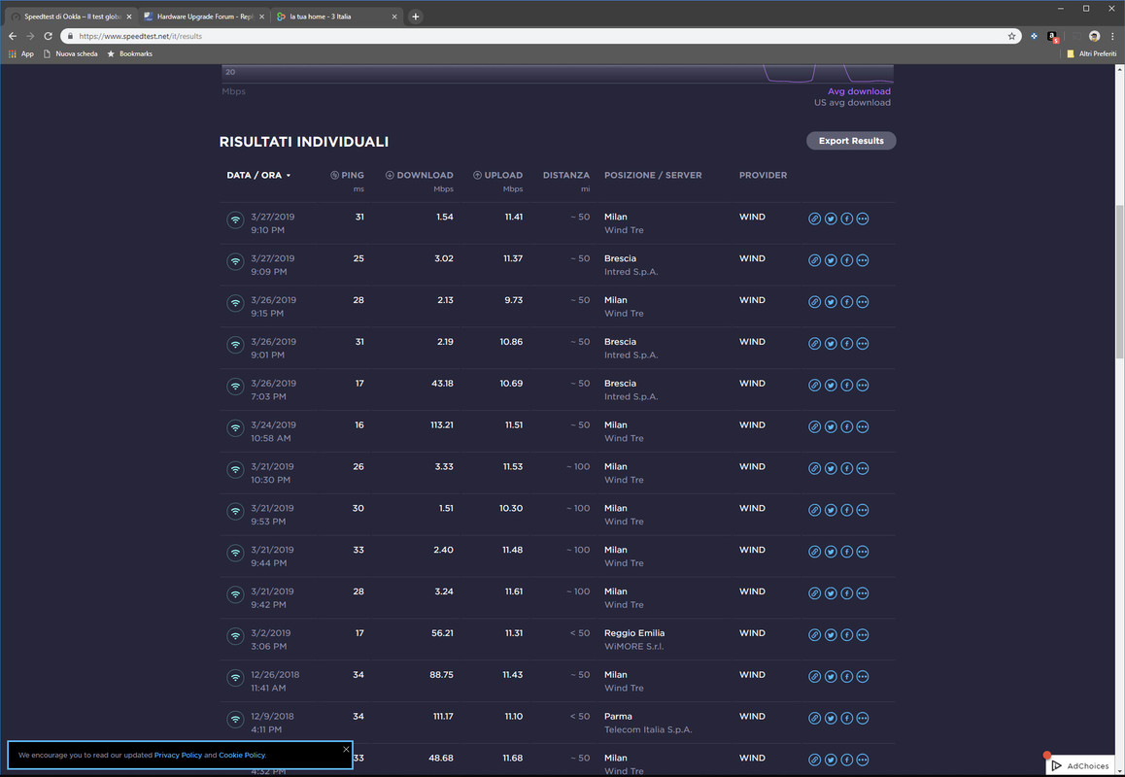Sort results by Download column

pyautogui.click(x=420, y=175)
